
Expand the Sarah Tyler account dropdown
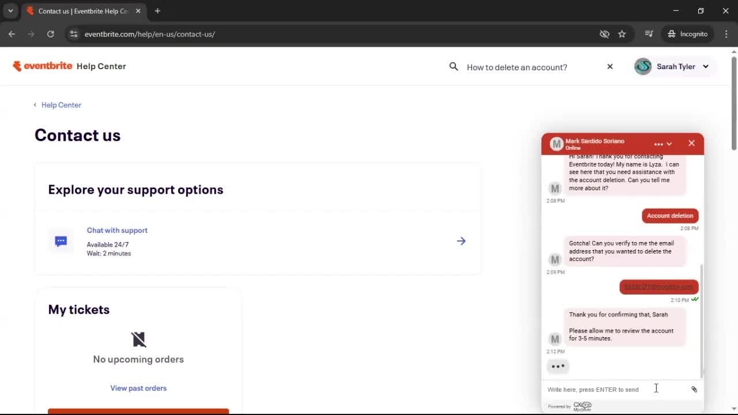[705, 66]
